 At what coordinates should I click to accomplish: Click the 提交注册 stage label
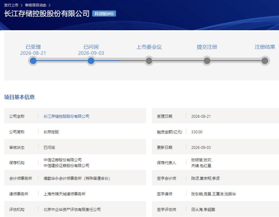tap(207, 47)
